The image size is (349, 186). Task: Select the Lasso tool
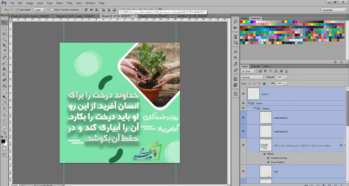4,34
